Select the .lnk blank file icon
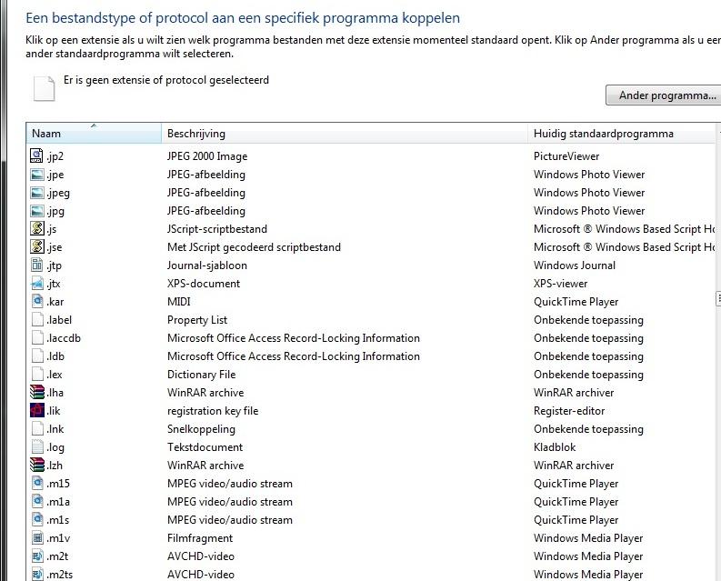 coord(37,429)
